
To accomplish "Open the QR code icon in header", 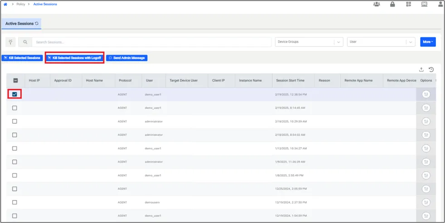I will click(x=408, y=4).
